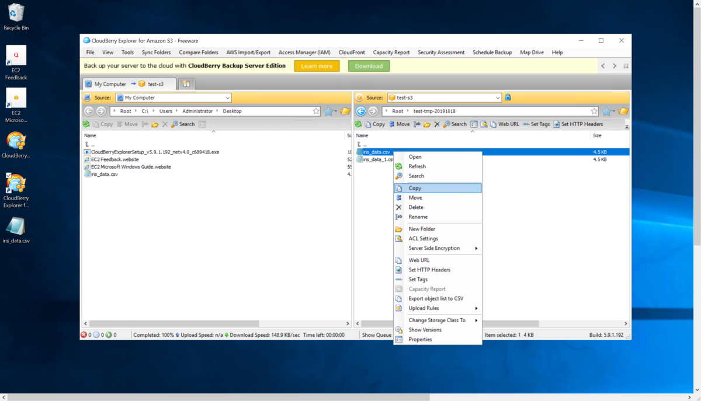Click Web URL in right pane toolbar

click(505, 124)
